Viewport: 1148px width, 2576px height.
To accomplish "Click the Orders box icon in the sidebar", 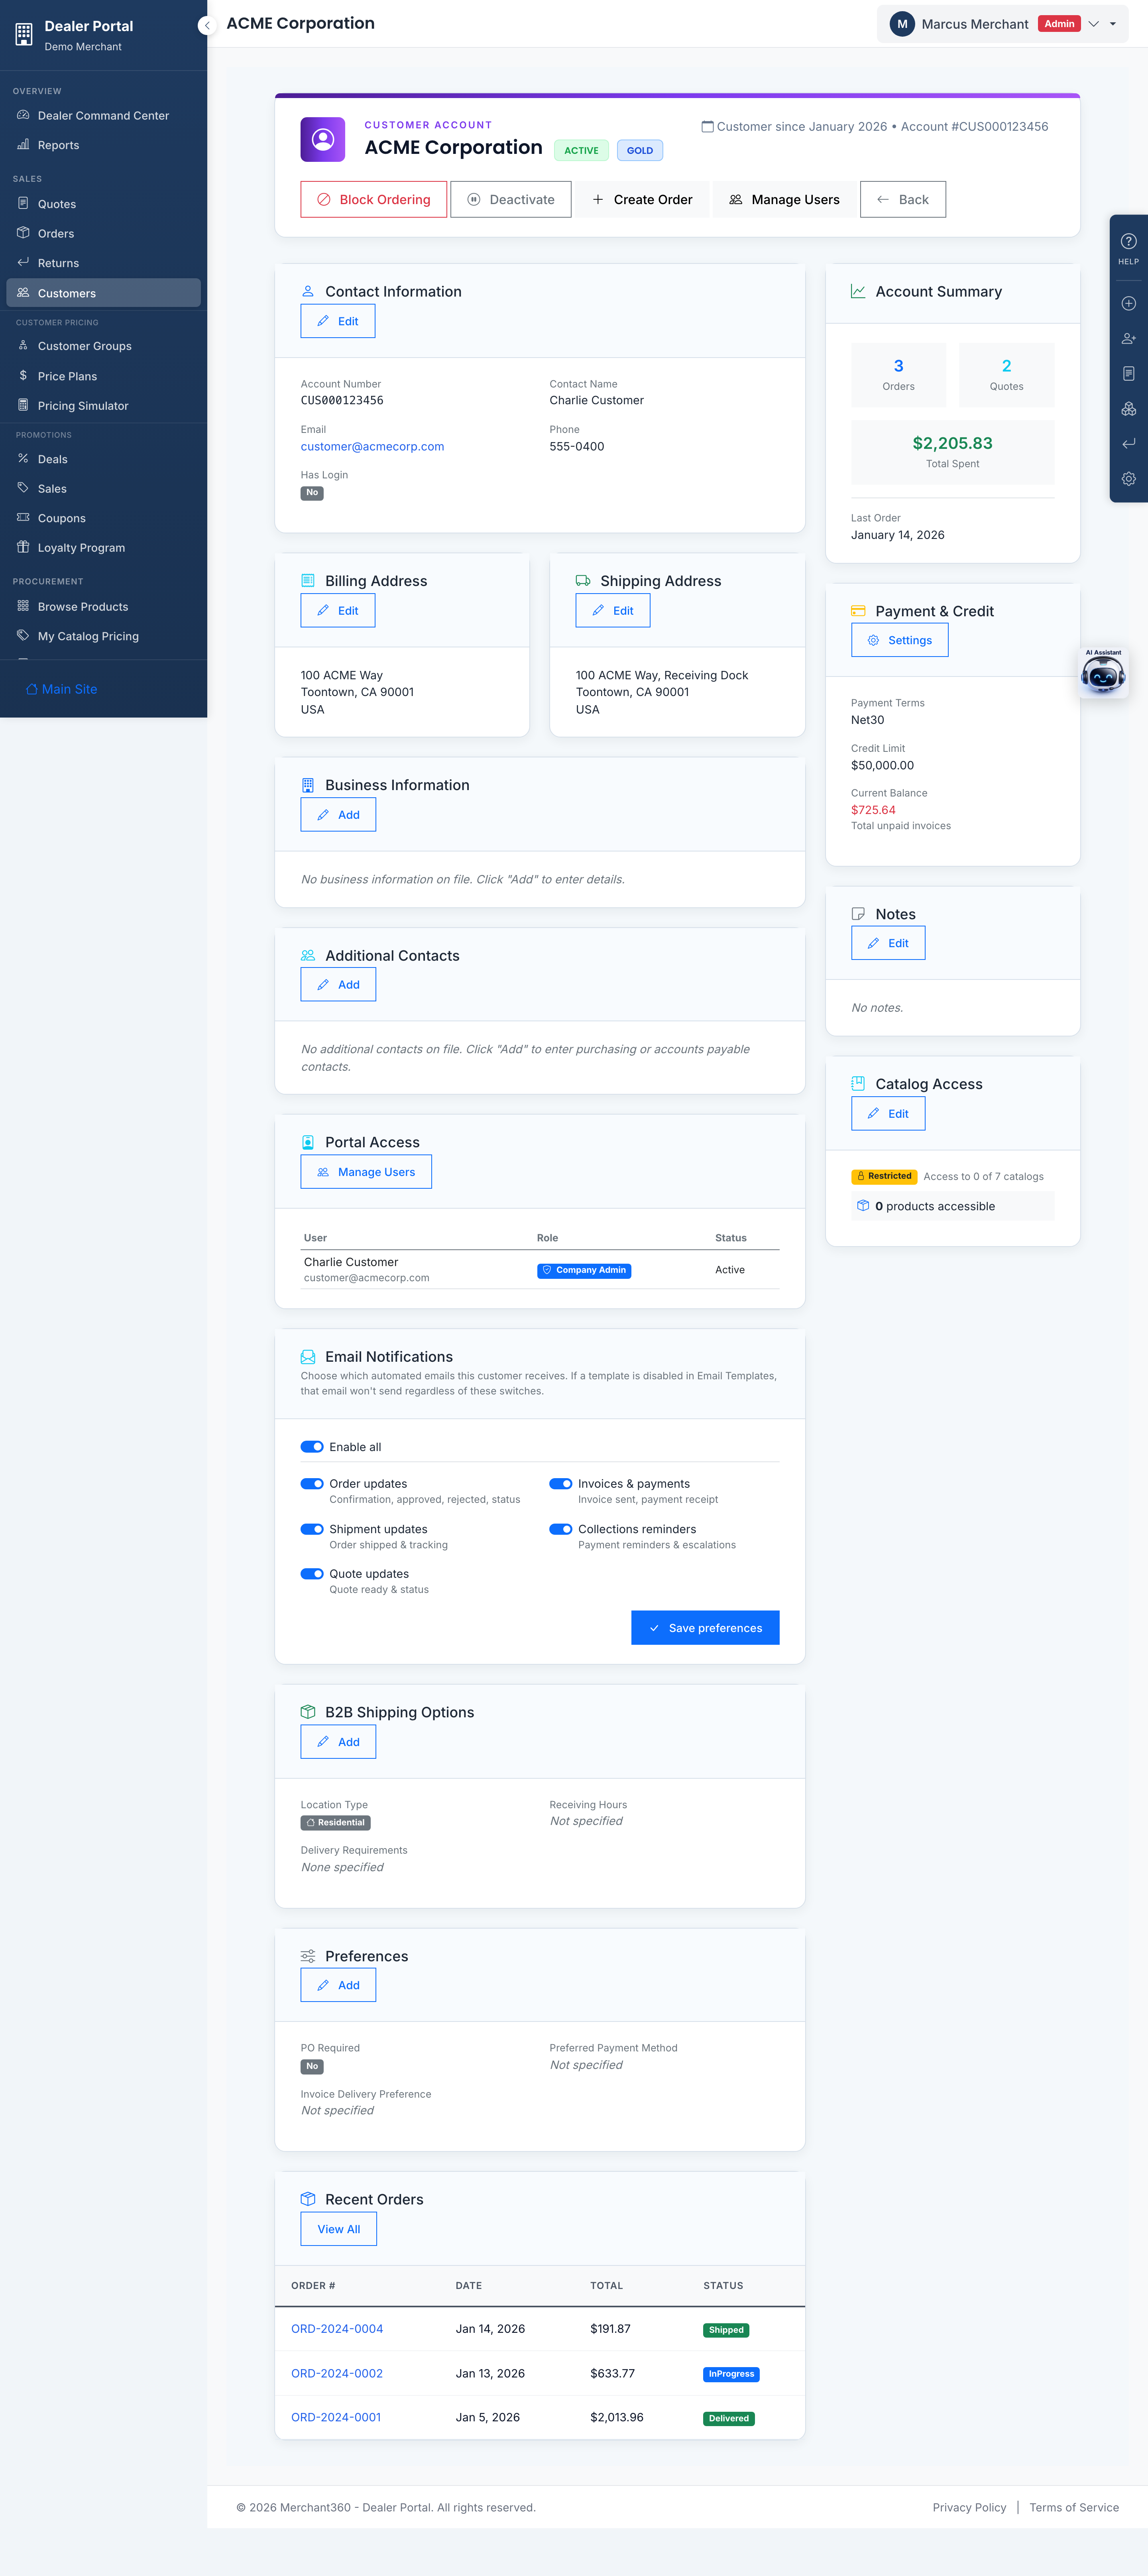I will (23, 233).
